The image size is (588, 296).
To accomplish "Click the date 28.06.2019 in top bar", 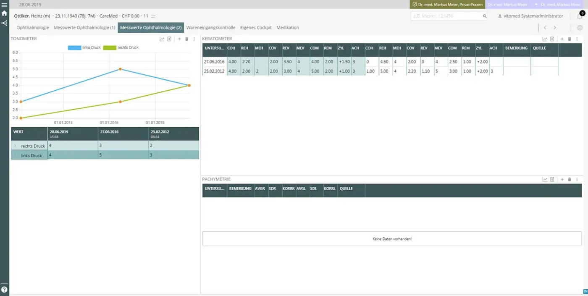I will [30, 4].
